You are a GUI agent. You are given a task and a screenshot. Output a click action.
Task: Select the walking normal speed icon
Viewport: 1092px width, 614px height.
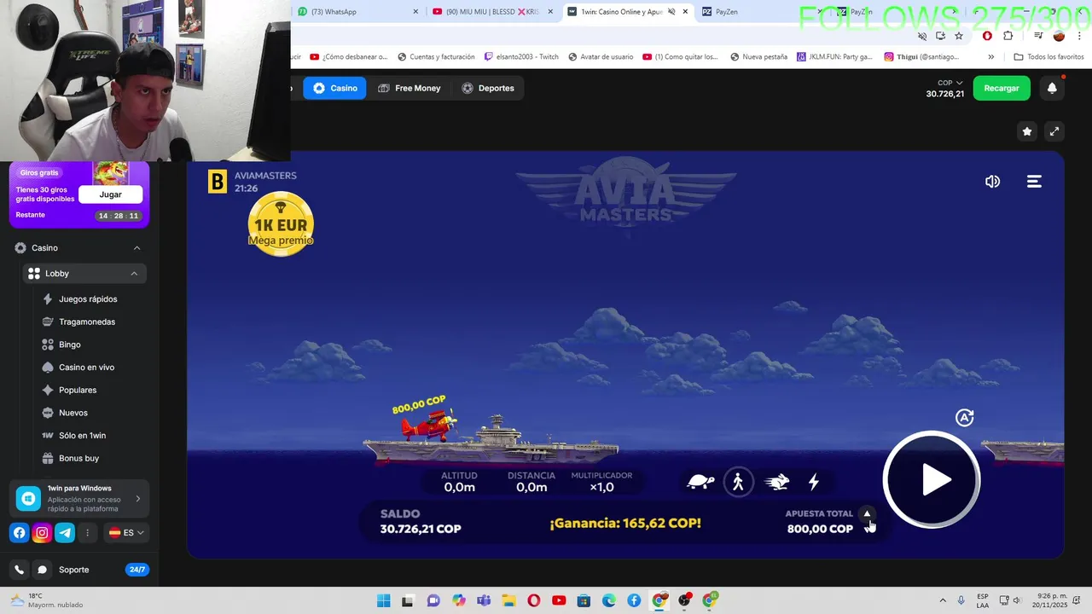[738, 482]
